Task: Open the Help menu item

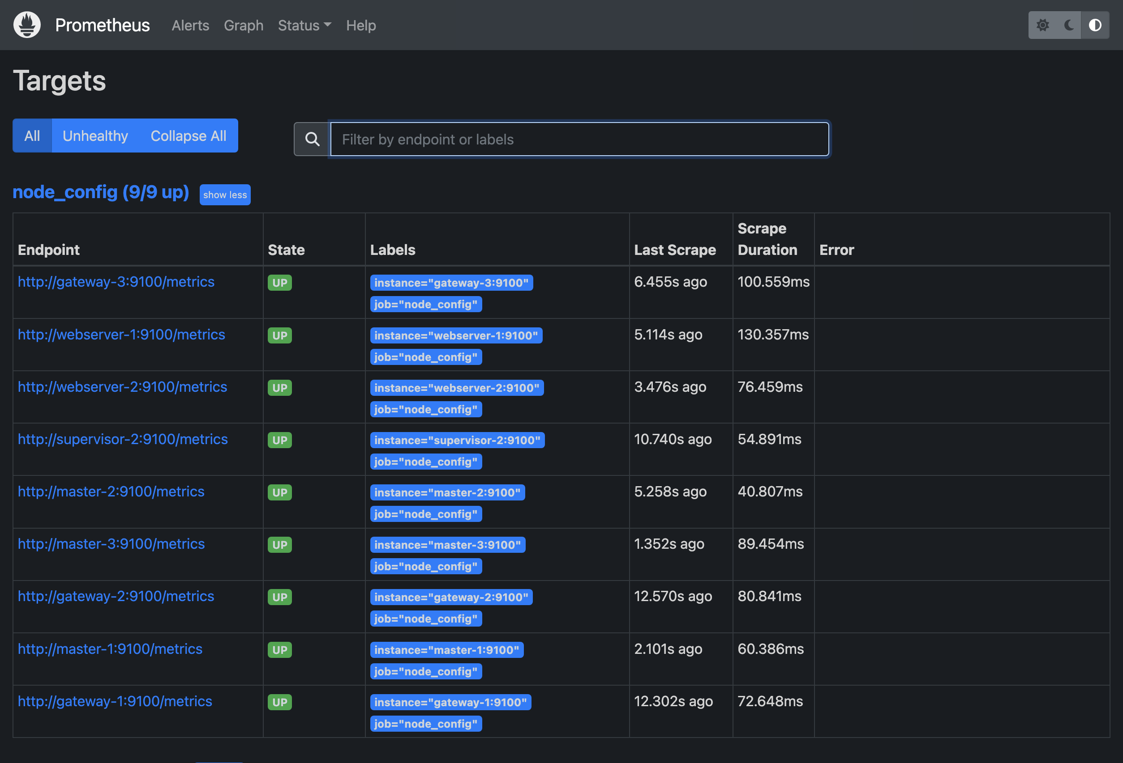Action: (360, 25)
